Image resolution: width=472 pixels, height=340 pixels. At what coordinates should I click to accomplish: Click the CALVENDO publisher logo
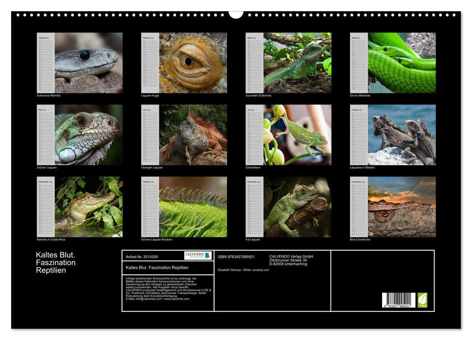pyautogui.click(x=198, y=255)
